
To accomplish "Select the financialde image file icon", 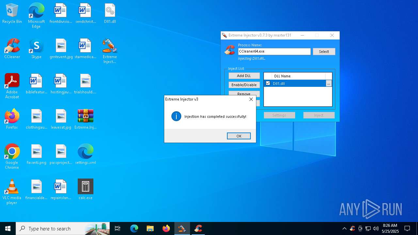I will point(37,190).
